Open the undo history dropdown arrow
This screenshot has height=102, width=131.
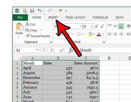click(43, 11)
